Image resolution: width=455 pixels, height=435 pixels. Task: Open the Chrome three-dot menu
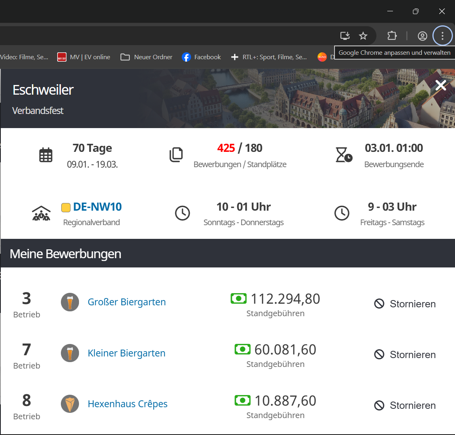(x=443, y=36)
